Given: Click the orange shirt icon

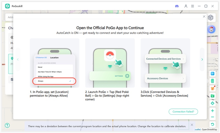Looking at the screenshot, I should [213, 88].
